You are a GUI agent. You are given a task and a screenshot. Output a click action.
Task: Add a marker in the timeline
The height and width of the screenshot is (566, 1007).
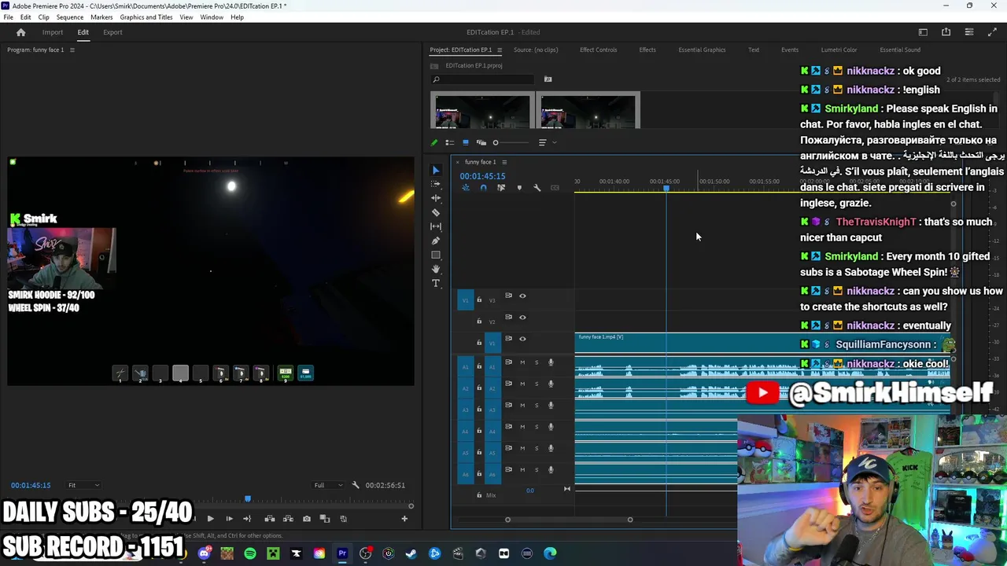coord(519,187)
